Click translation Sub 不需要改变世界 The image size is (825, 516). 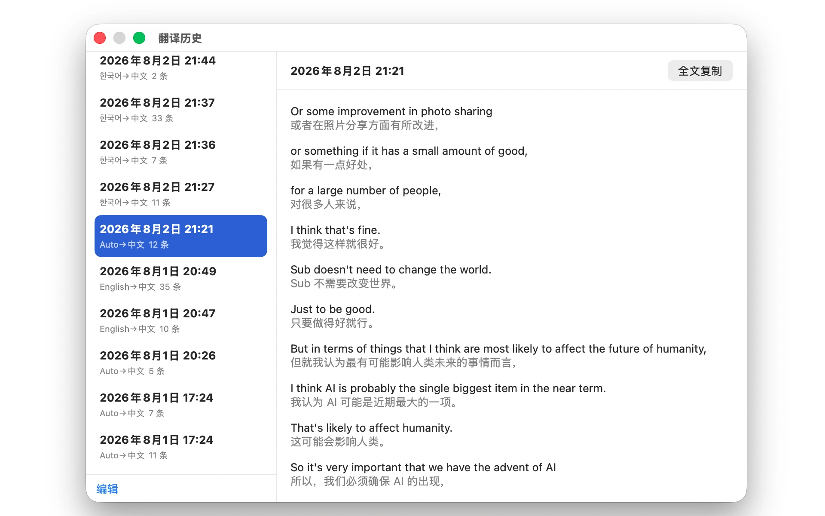pyautogui.click(x=344, y=283)
